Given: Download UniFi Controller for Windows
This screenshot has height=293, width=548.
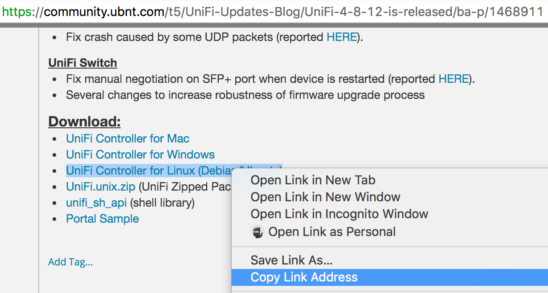Looking at the screenshot, I should (140, 155).
